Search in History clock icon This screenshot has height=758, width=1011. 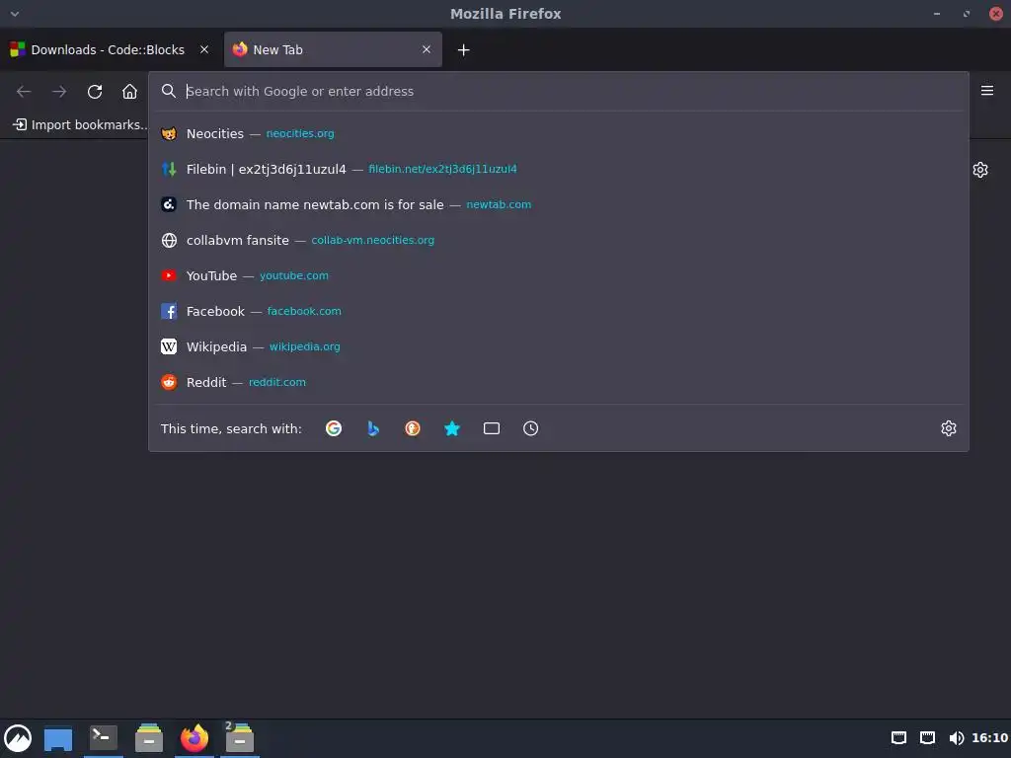(x=530, y=428)
